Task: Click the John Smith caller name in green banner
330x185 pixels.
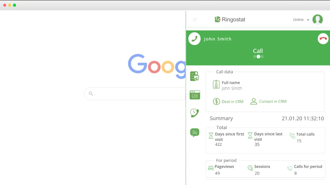Action: click(x=218, y=39)
